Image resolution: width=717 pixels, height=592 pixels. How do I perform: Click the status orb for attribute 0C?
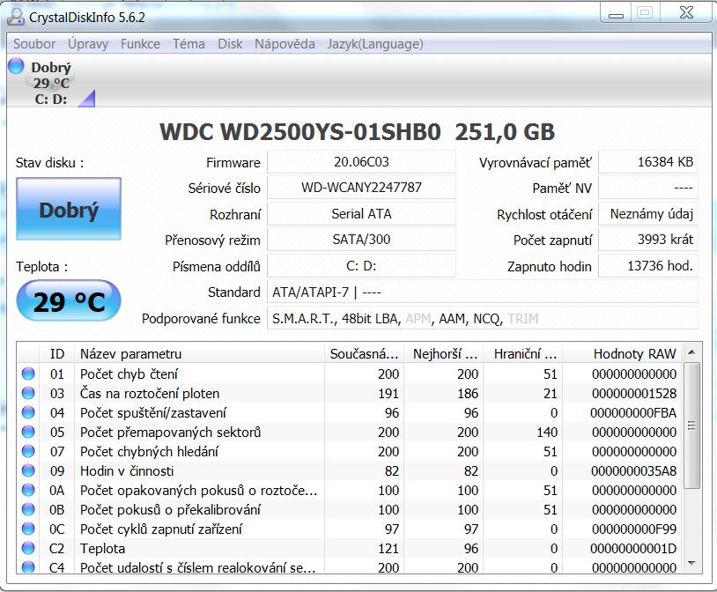pos(28,529)
